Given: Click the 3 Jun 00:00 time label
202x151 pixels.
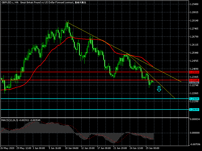Looking at the screenshot, I should [x=40, y=148].
